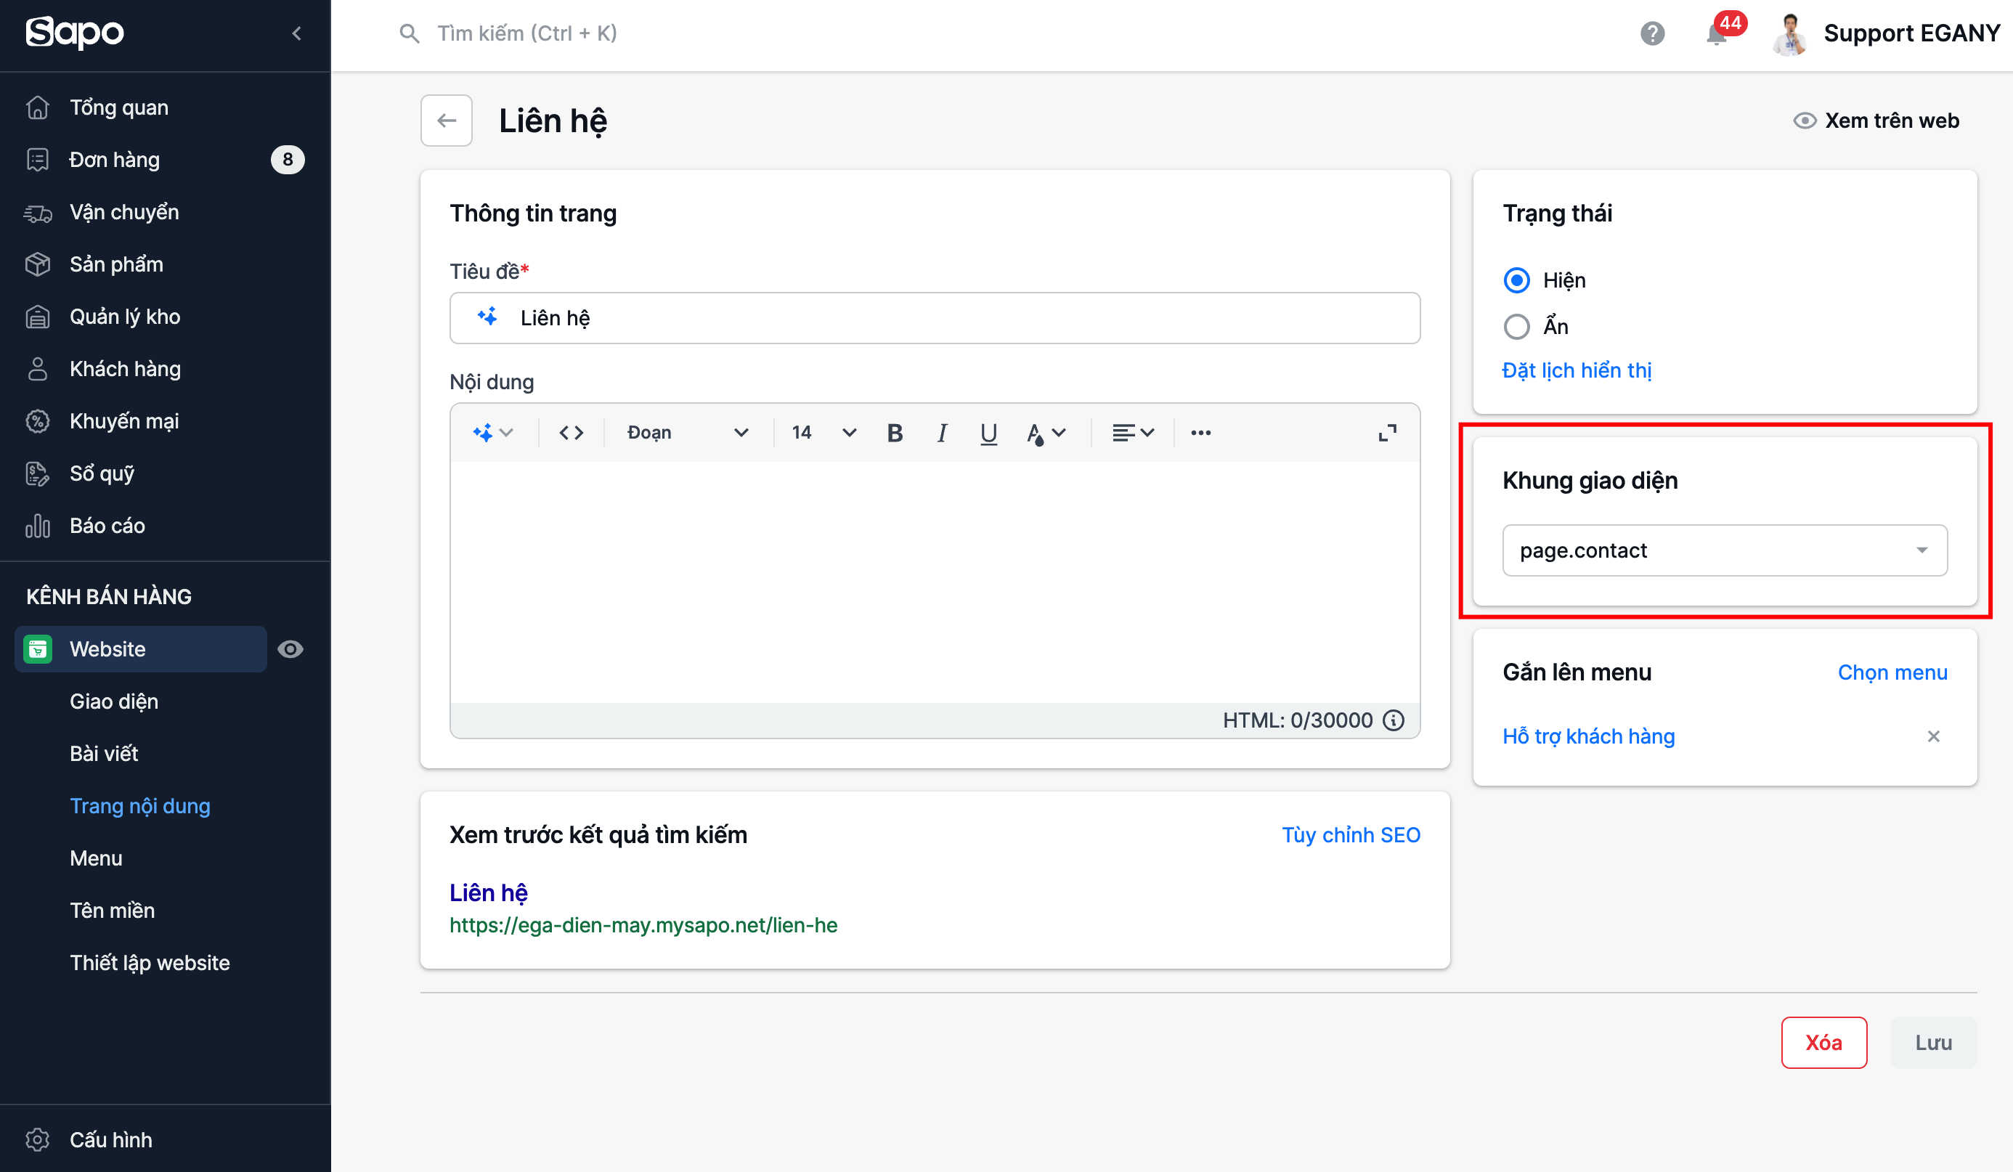Open the Đoạn paragraph style dropdown

click(x=686, y=432)
